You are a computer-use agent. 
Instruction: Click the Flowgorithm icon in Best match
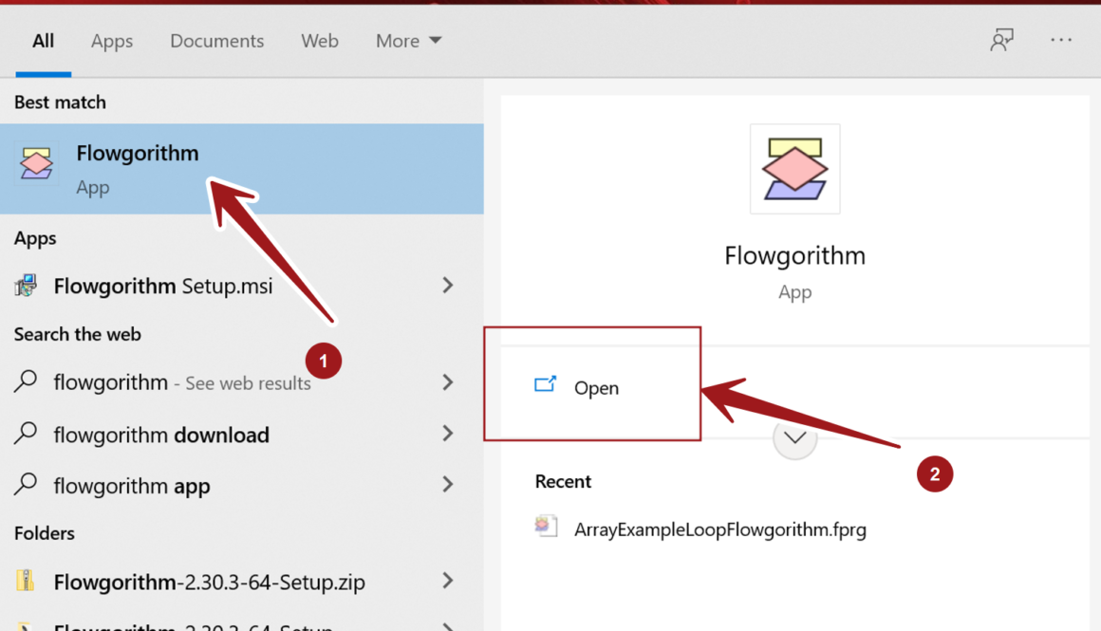(x=36, y=165)
